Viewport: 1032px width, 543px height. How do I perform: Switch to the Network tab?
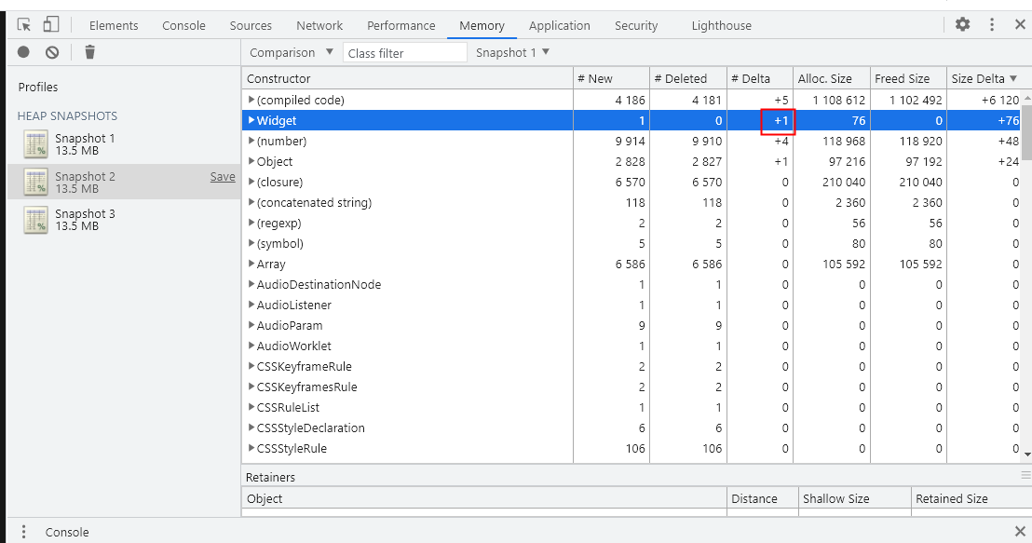pyautogui.click(x=319, y=26)
